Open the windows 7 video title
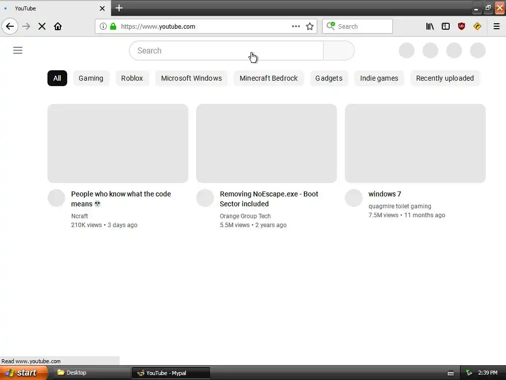The width and height of the screenshot is (506, 380). pyautogui.click(x=384, y=194)
